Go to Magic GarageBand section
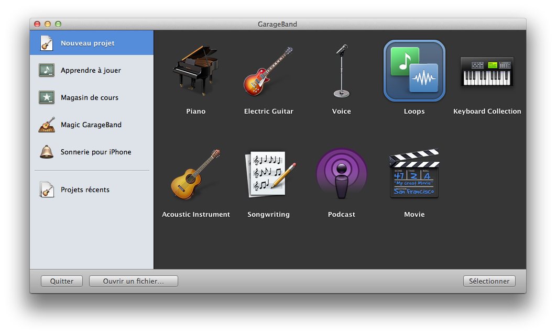 tap(91, 125)
